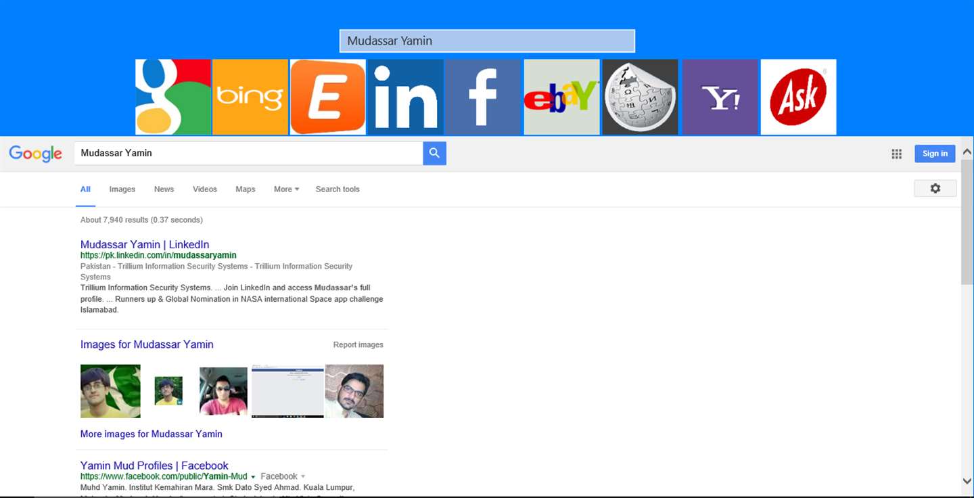Image resolution: width=974 pixels, height=498 pixels.
Task: Open Google settings gear menu
Action: [x=935, y=188]
